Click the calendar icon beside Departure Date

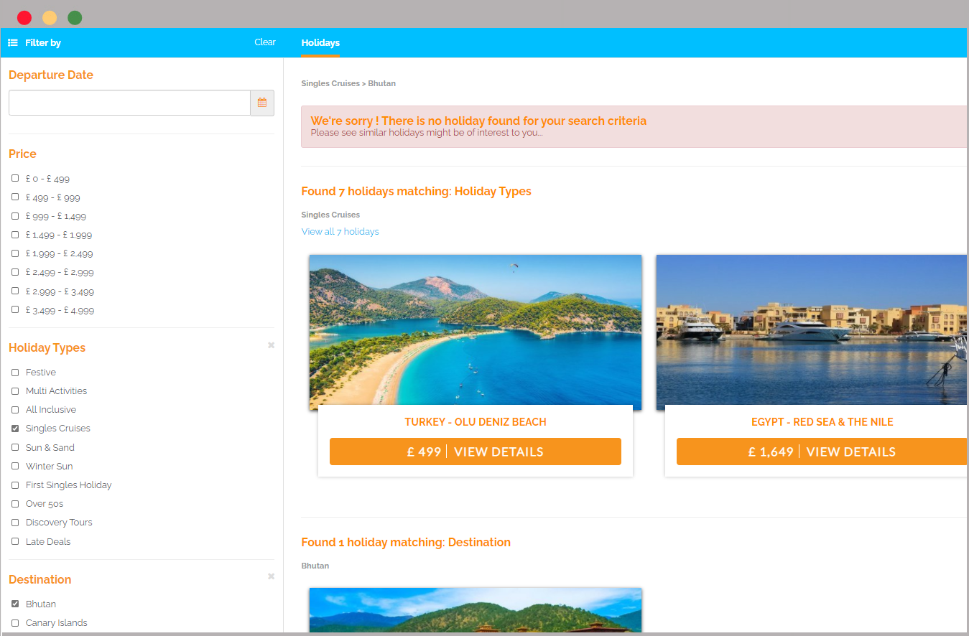coord(262,103)
